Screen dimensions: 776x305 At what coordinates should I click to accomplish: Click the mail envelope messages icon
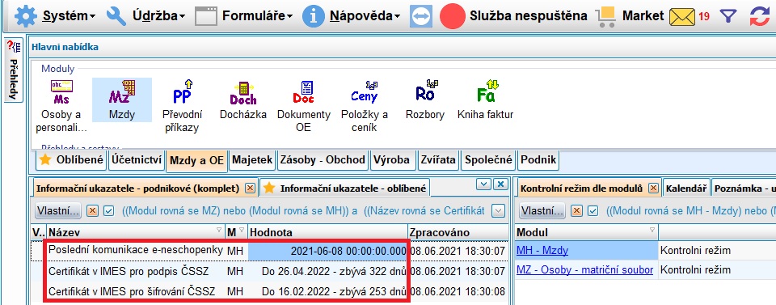[x=681, y=16]
